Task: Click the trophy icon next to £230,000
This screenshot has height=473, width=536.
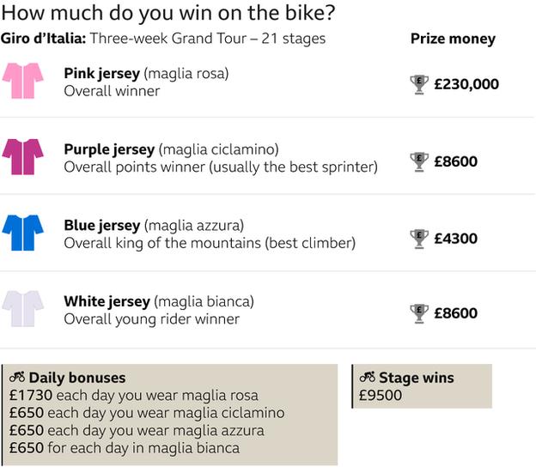Action: pos(419,84)
